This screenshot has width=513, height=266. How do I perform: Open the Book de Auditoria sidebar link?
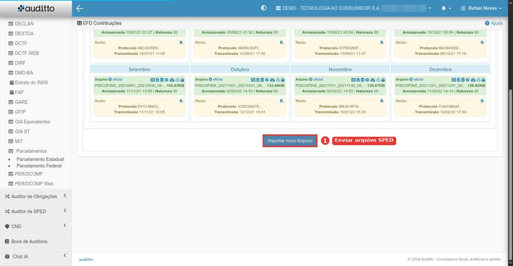click(x=36, y=242)
